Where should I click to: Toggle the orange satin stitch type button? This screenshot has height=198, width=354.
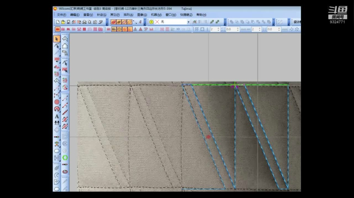(58, 29)
